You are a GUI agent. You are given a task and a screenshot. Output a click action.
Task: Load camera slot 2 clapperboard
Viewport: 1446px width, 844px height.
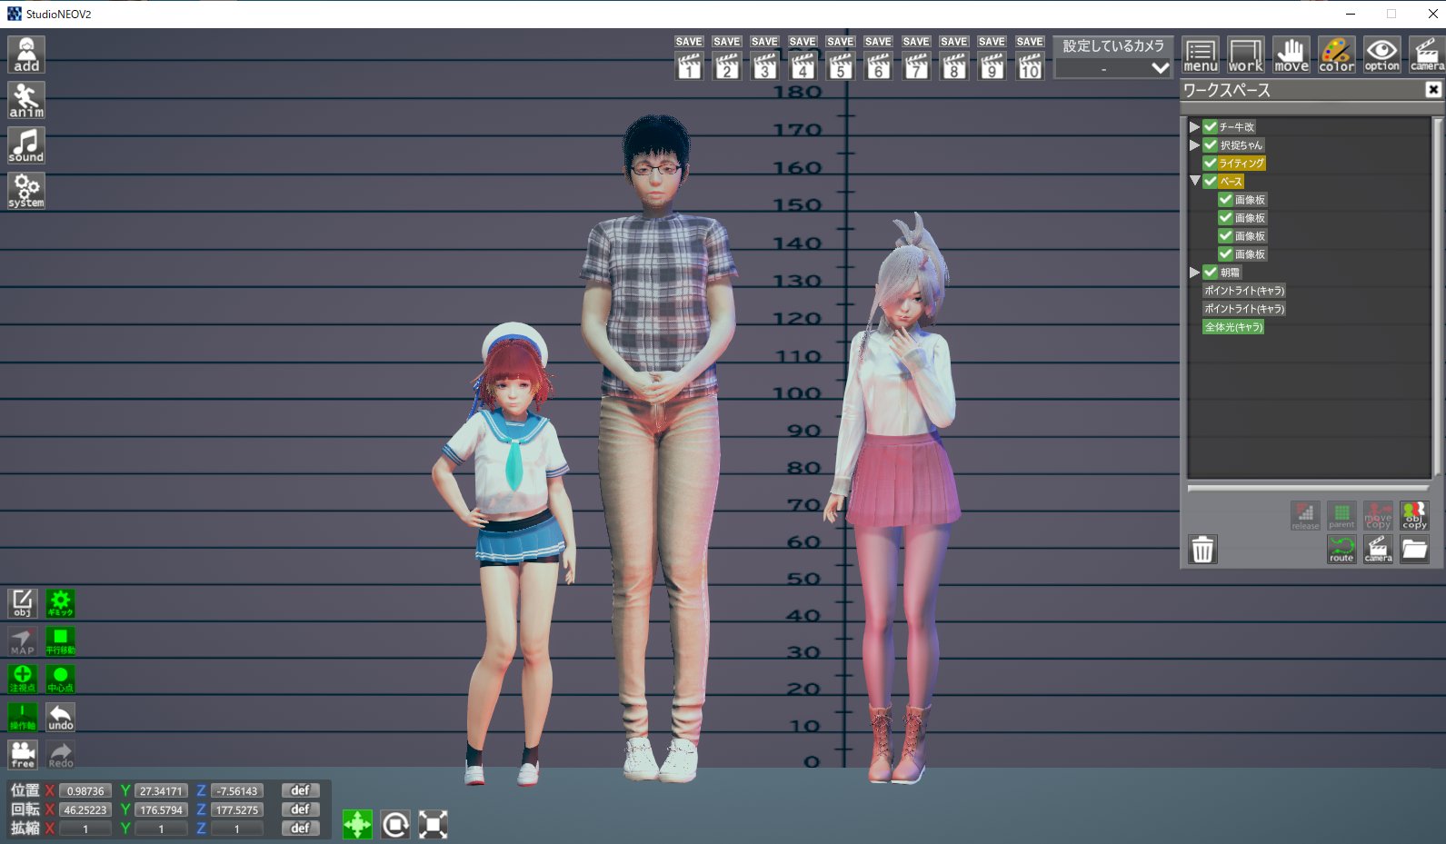click(x=727, y=66)
